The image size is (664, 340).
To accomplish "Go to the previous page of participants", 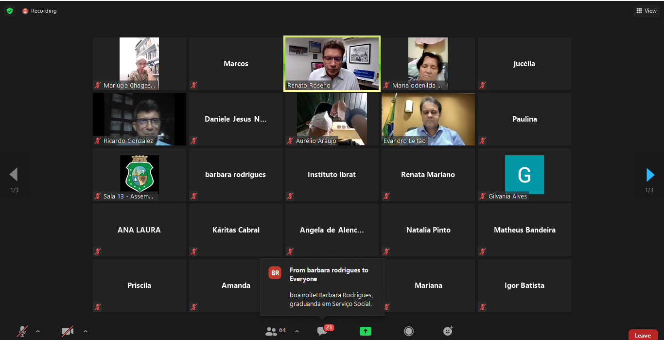I will click(14, 175).
